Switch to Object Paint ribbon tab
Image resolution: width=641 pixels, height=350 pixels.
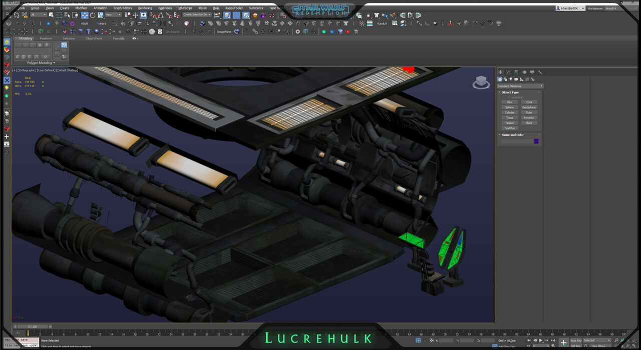pos(94,38)
